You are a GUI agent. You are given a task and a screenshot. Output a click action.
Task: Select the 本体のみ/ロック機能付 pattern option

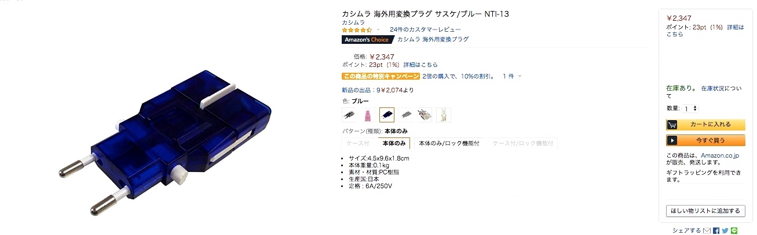click(449, 143)
